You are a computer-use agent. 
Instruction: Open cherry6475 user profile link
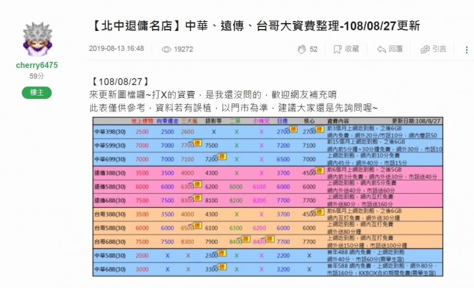(37, 65)
